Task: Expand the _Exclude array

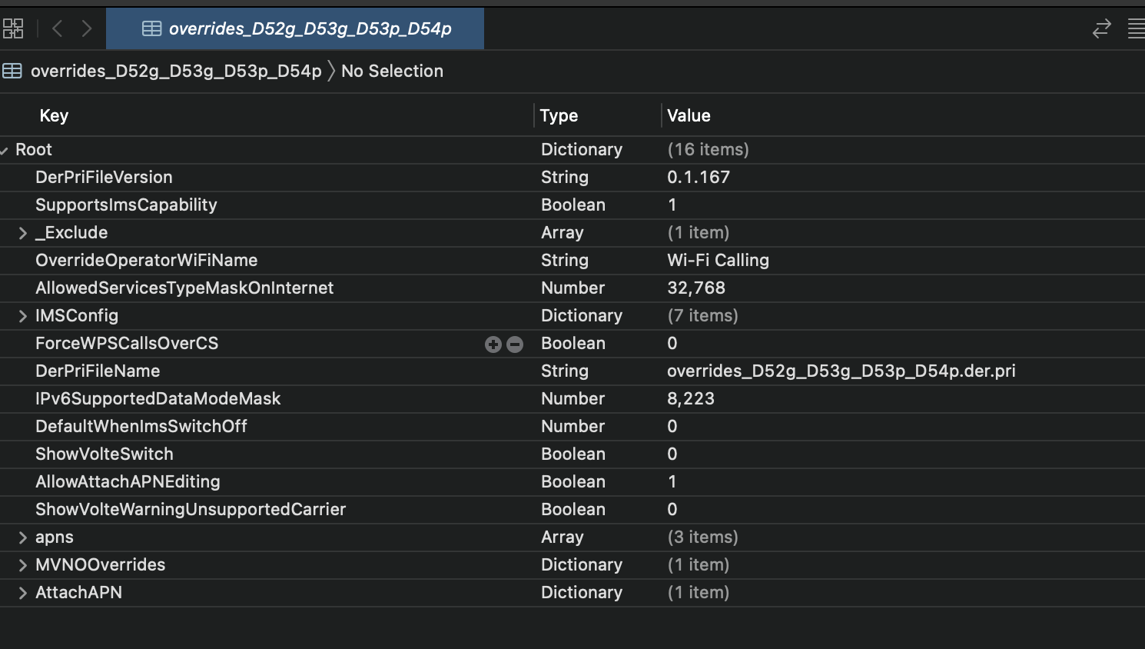Action: point(22,233)
